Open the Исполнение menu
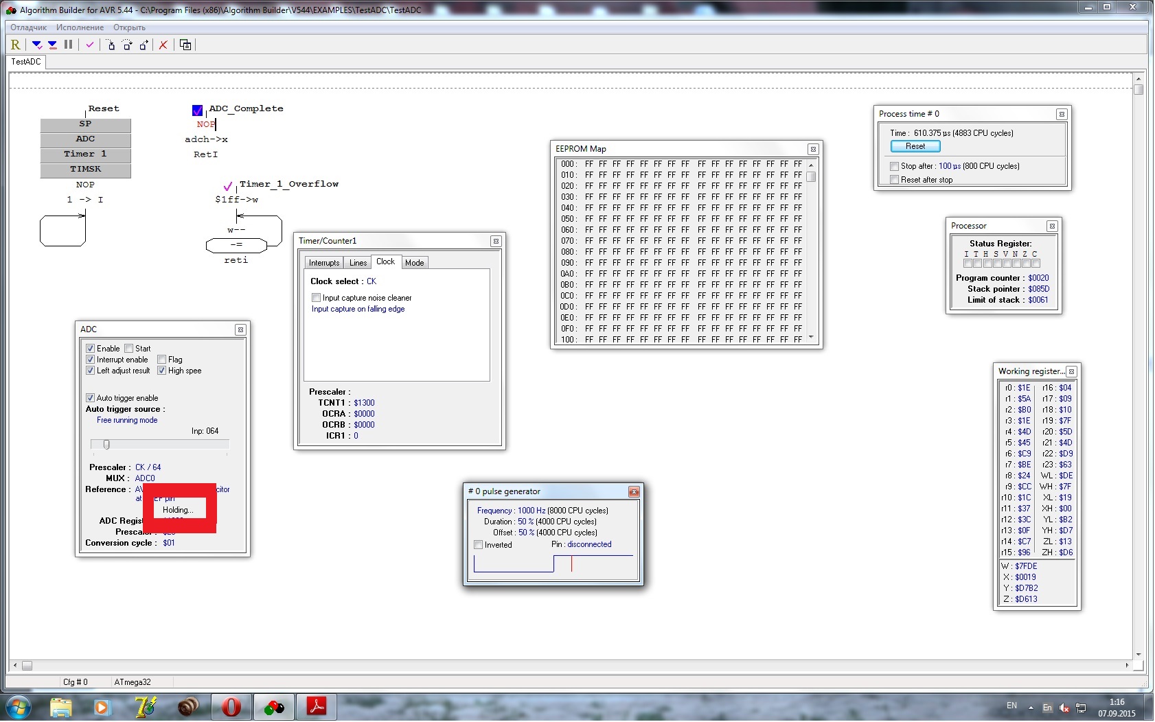 point(80,27)
